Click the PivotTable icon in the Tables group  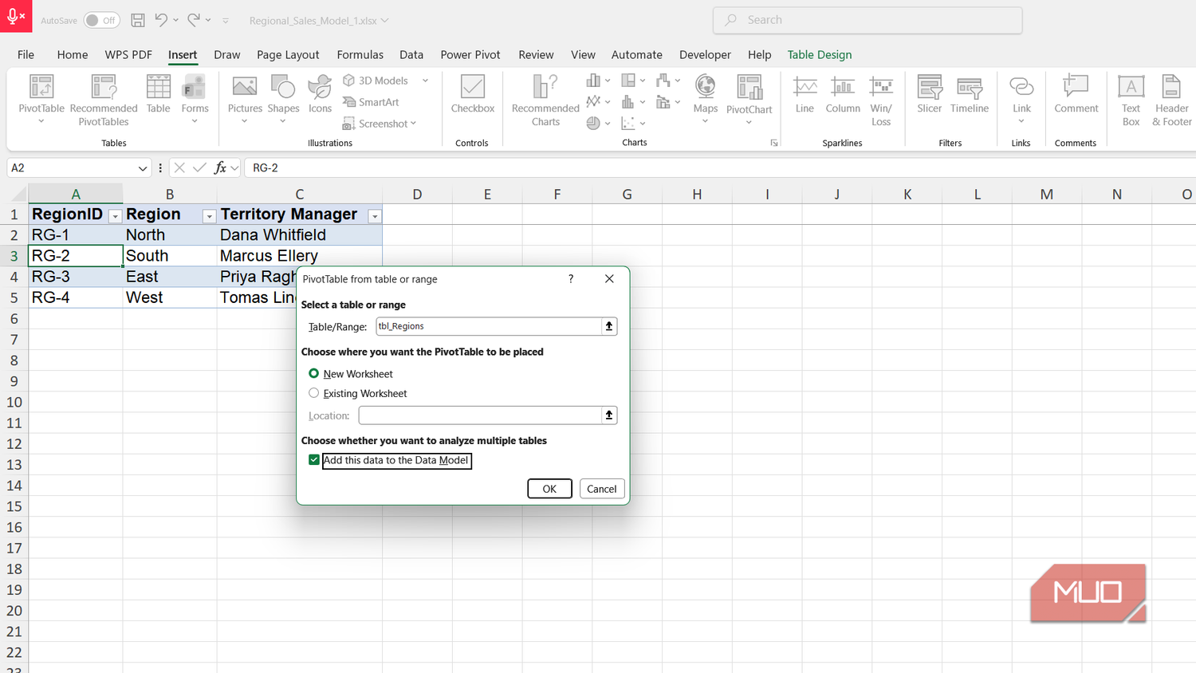click(41, 86)
